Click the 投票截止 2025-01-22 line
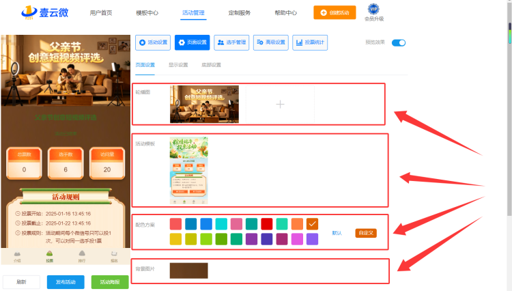 tap(53, 223)
